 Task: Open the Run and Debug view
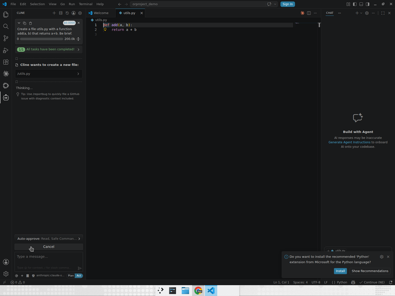tap(6, 50)
